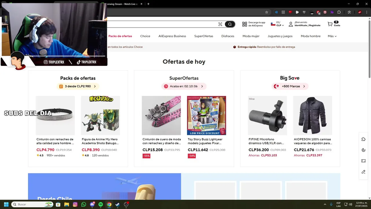The image size is (371, 209).
Task: Open a new Chrome tab with the plus button
Action: tap(148, 4)
